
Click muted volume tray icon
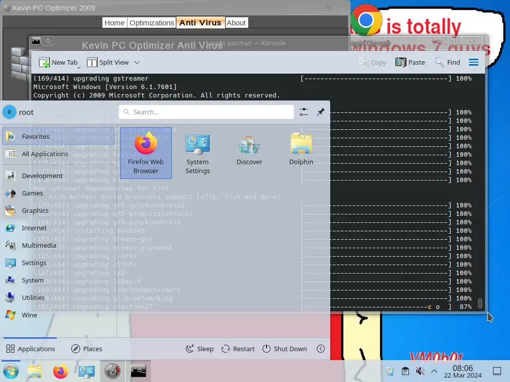(420, 371)
